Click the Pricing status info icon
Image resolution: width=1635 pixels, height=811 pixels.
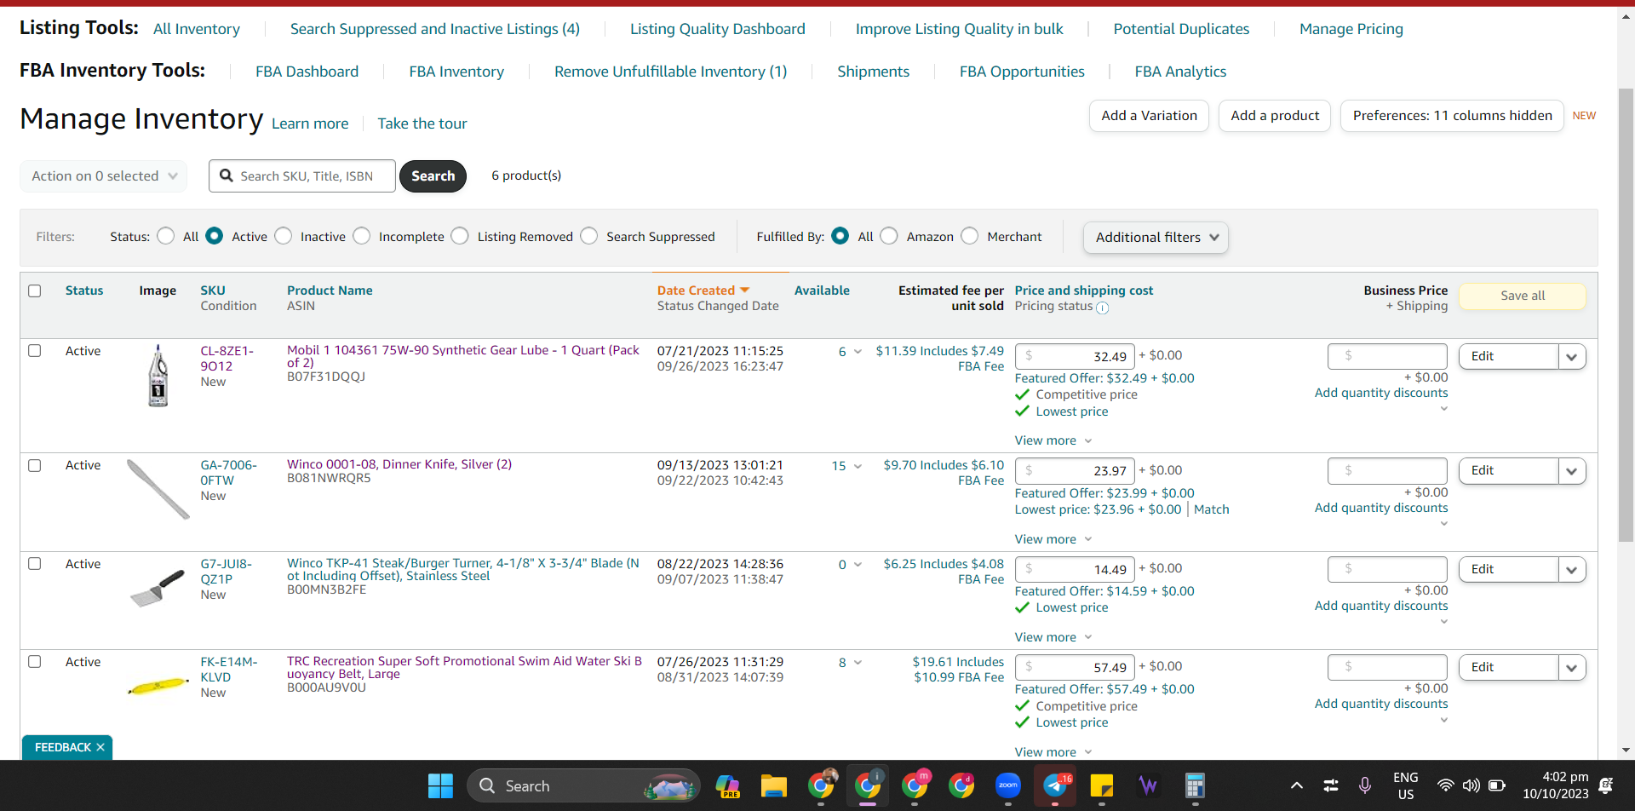1103,308
